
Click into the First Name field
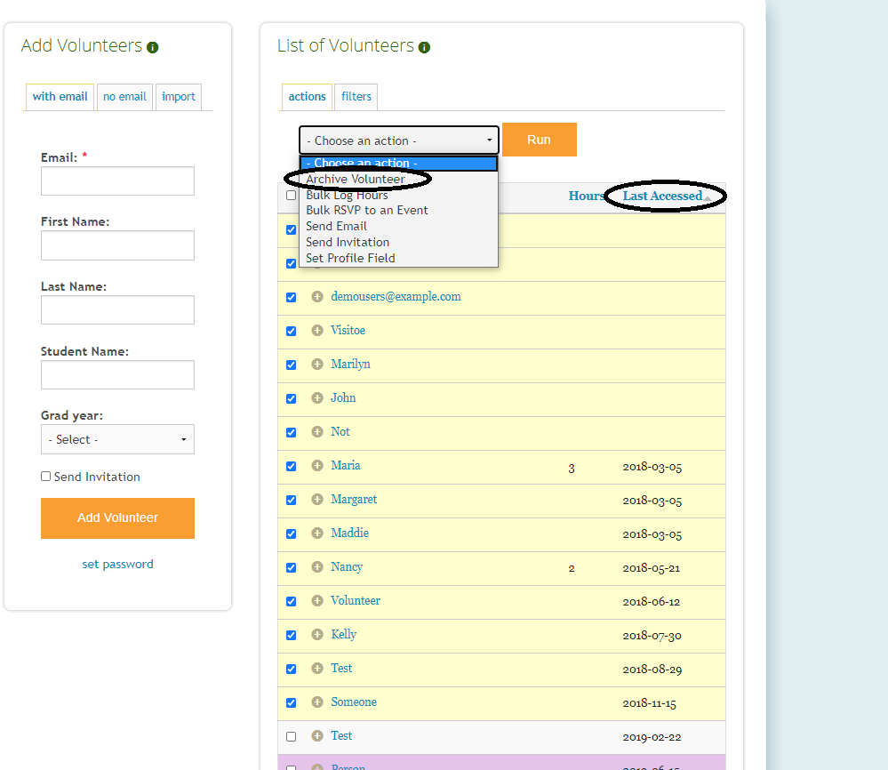click(118, 245)
